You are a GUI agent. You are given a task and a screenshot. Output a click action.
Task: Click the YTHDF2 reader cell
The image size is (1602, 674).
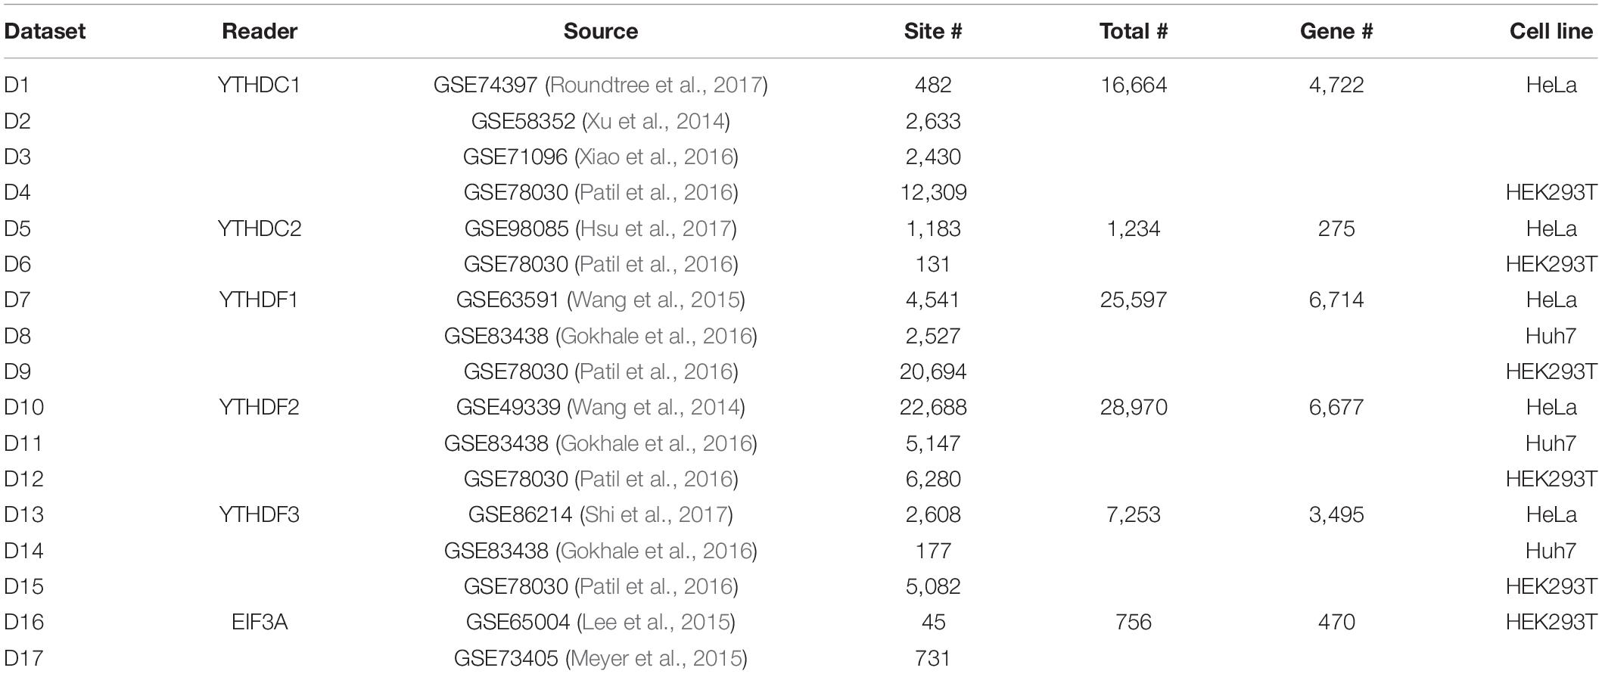pos(259,407)
